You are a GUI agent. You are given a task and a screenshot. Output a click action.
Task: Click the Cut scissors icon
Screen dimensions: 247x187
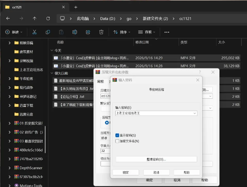34,32
